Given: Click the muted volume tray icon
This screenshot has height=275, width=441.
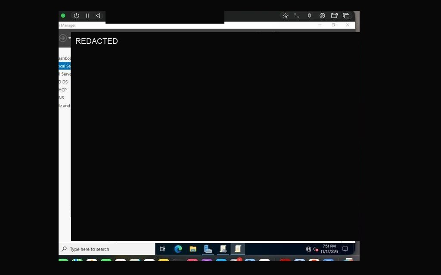Looking at the screenshot, I should 316,249.
